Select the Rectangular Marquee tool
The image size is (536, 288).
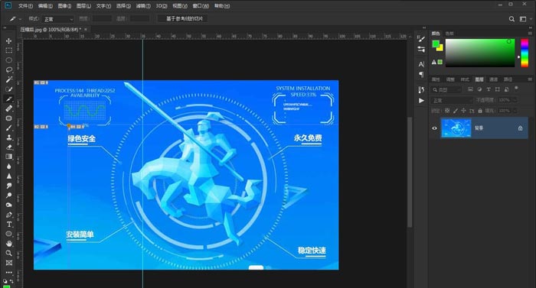(x=9, y=50)
